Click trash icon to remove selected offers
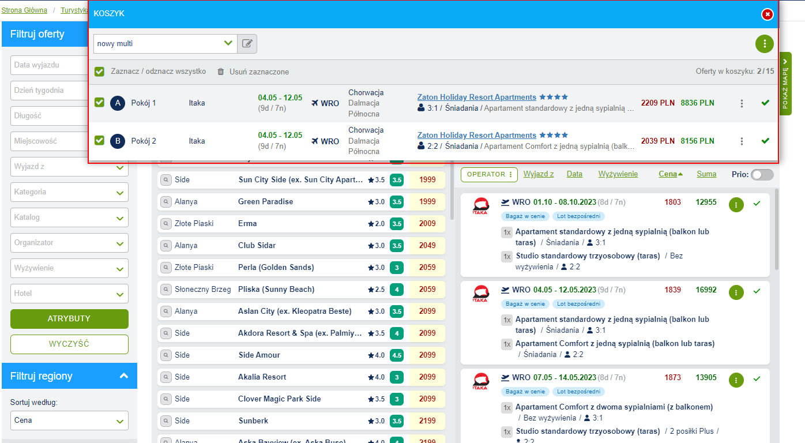 [220, 72]
